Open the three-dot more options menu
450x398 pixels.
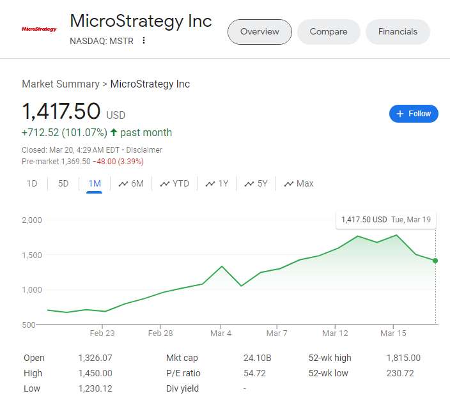click(144, 41)
